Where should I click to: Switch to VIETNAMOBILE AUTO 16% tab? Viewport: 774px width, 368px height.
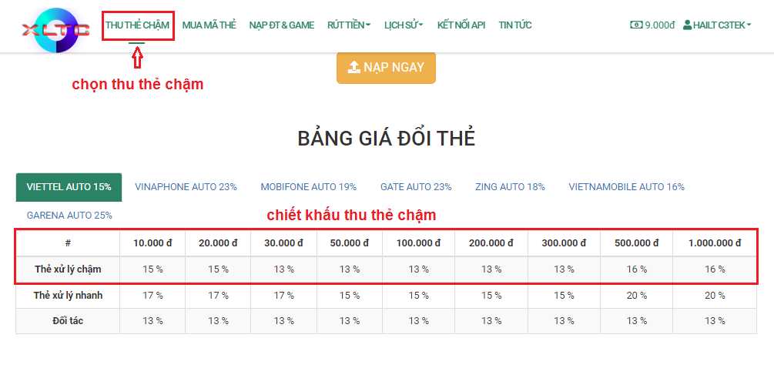click(627, 187)
